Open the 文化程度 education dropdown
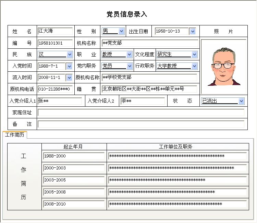 (195, 55)
